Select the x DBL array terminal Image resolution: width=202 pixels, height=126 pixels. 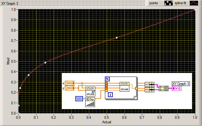point(70,83)
